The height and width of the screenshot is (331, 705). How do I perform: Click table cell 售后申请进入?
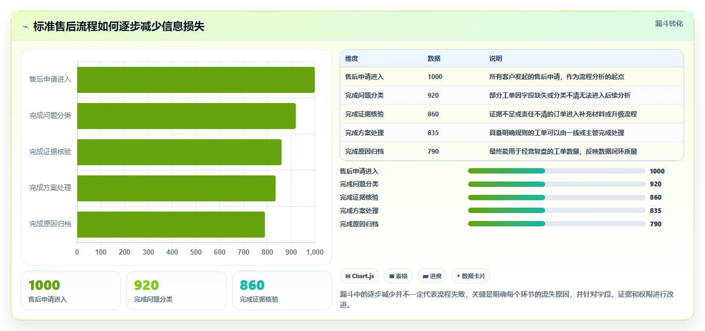(x=364, y=77)
